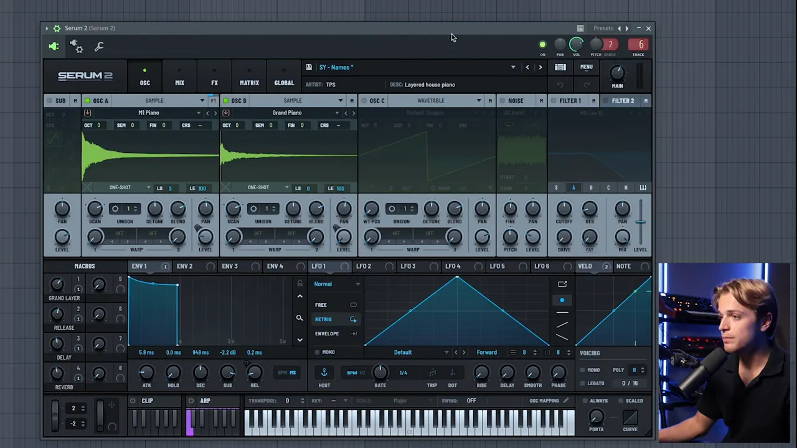The image size is (797, 448).
Task: Click the OSC mapping pencil icon
Action: coord(566,401)
